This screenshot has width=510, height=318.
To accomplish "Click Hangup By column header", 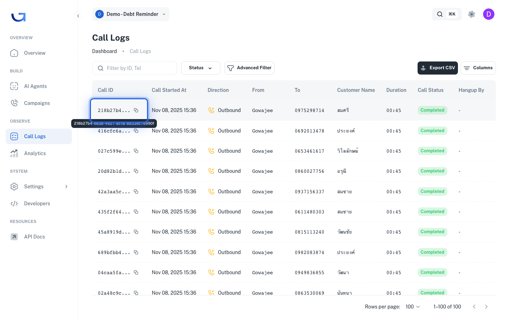I will coord(471,90).
